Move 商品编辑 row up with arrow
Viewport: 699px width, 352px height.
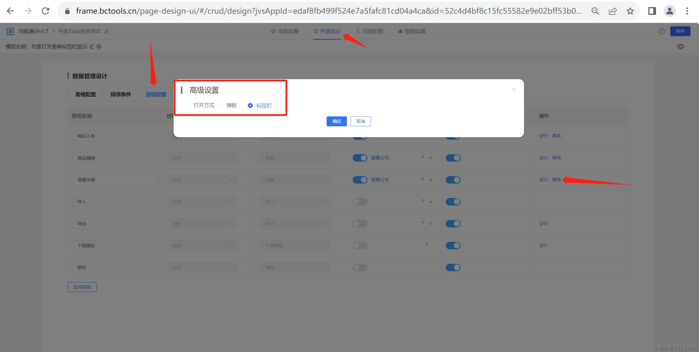click(422, 157)
